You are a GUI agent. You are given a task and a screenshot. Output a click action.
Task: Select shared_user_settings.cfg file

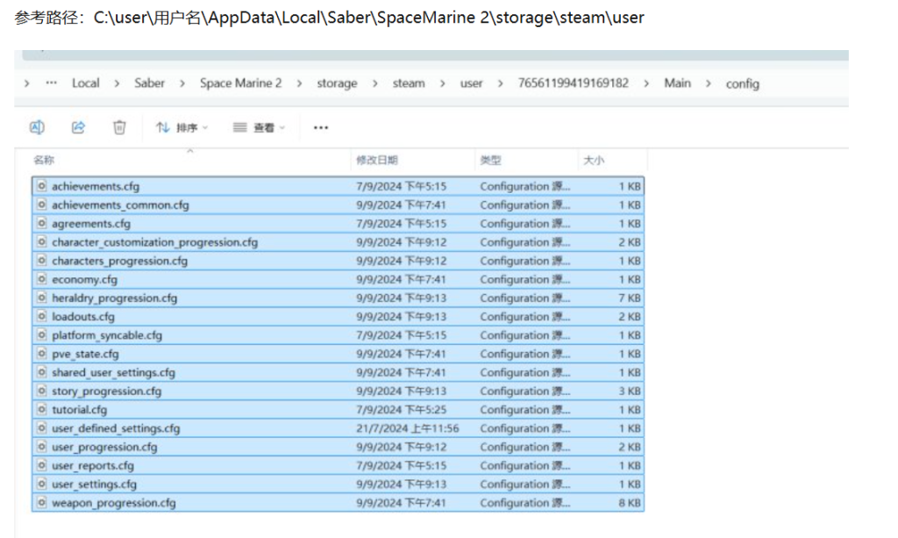pyautogui.click(x=338, y=372)
